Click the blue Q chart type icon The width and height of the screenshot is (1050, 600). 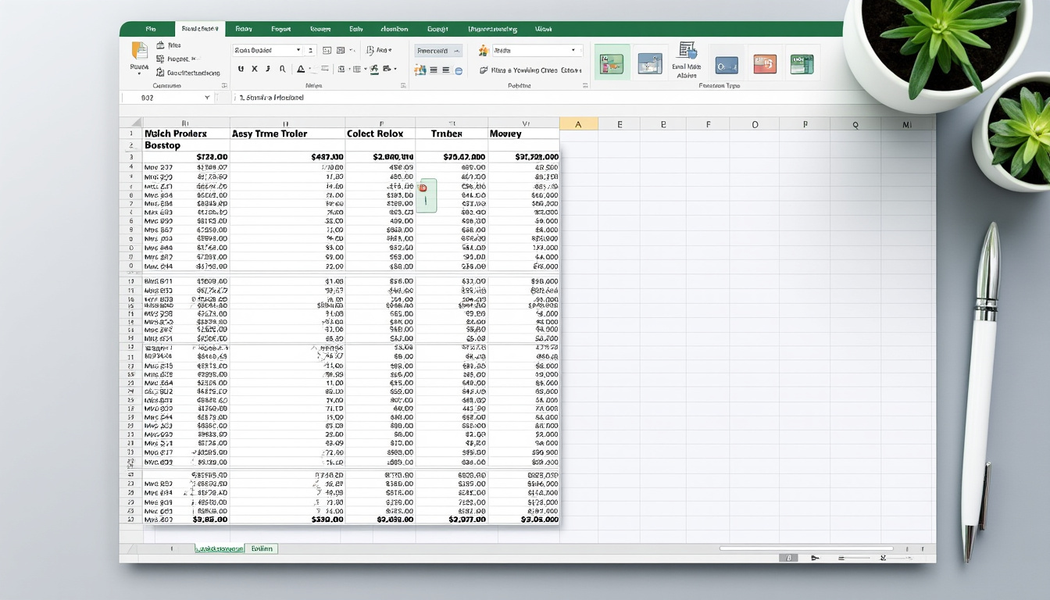coord(727,66)
